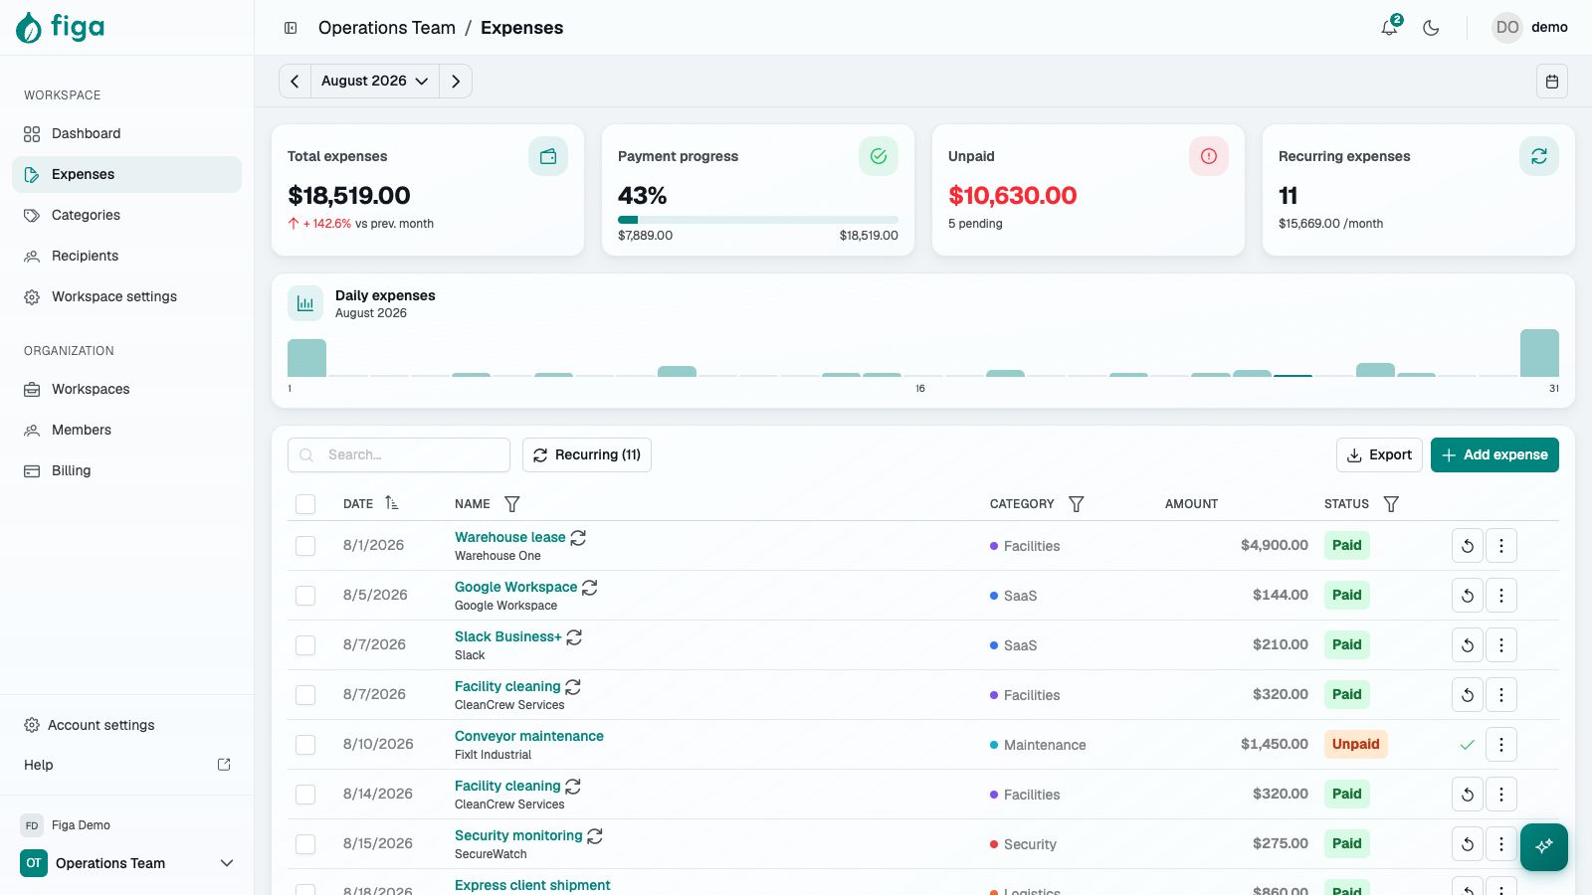Expand the Operations Team workspace switcher
The image size is (1592, 895).
[127, 863]
